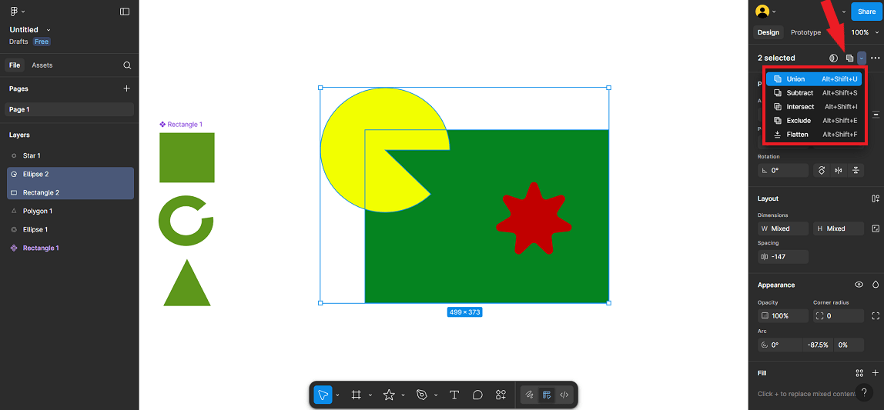The height and width of the screenshot is (410, 884).
Task: Choose Flatten from boolean menu
Action: 813,135
